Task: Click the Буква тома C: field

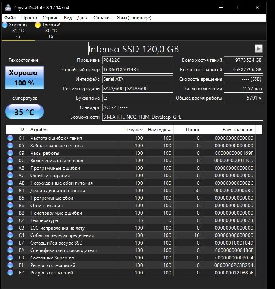Action: click(138, 98)
